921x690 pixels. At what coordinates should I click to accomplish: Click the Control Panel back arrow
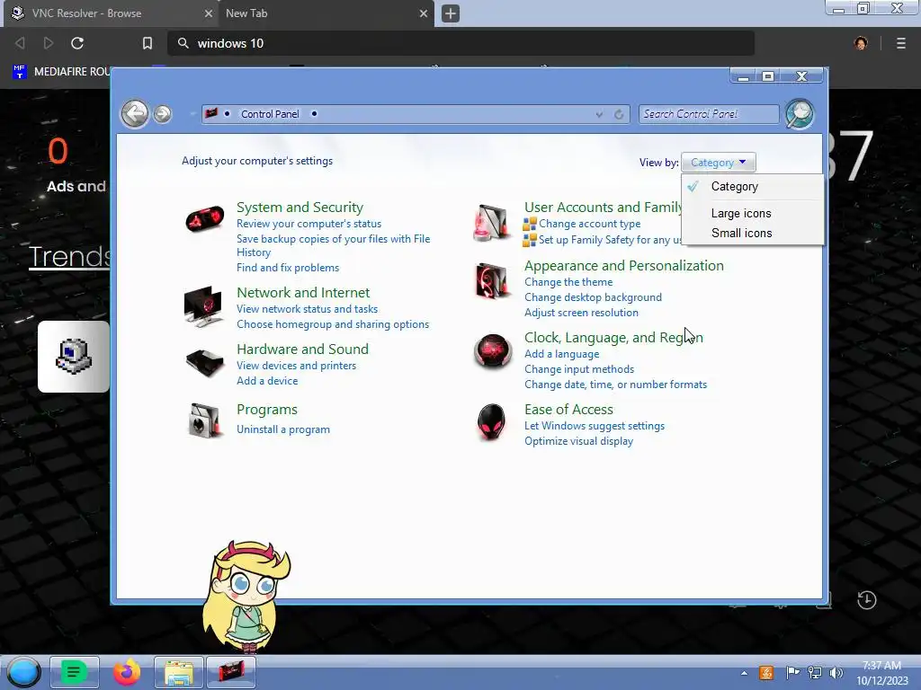click(x=135, y=113)
